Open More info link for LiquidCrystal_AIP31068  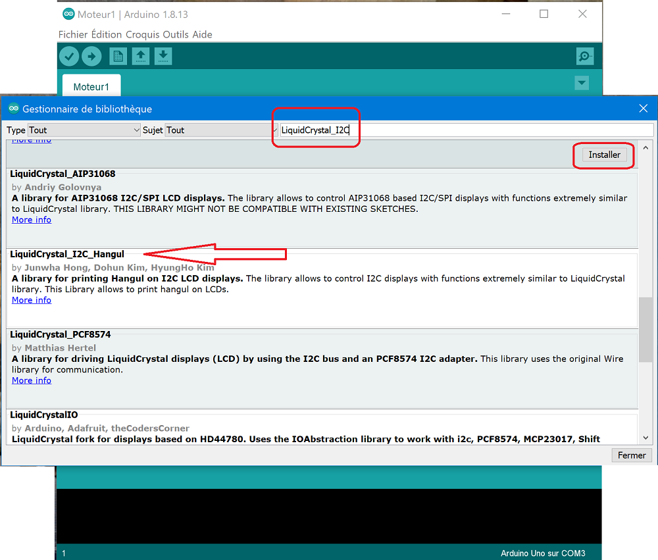click(x=32, y=220)
